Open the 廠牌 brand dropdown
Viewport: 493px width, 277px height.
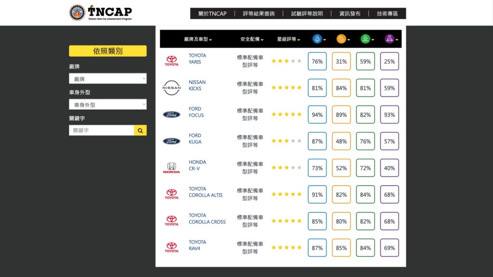point(108,78)
